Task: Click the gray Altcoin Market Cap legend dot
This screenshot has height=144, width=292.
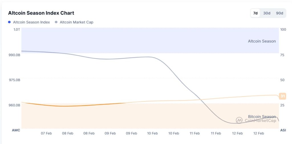Action: point(56,22)
